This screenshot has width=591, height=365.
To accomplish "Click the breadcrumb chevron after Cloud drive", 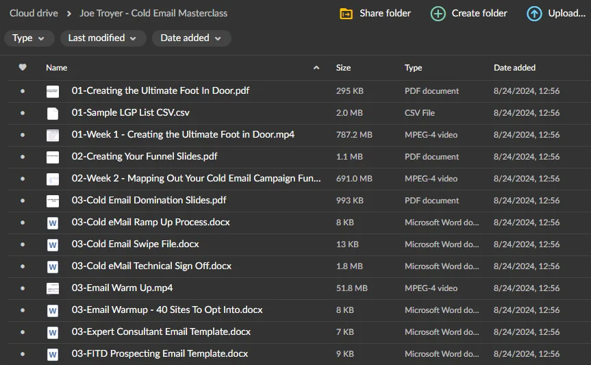I will point(69,14).
